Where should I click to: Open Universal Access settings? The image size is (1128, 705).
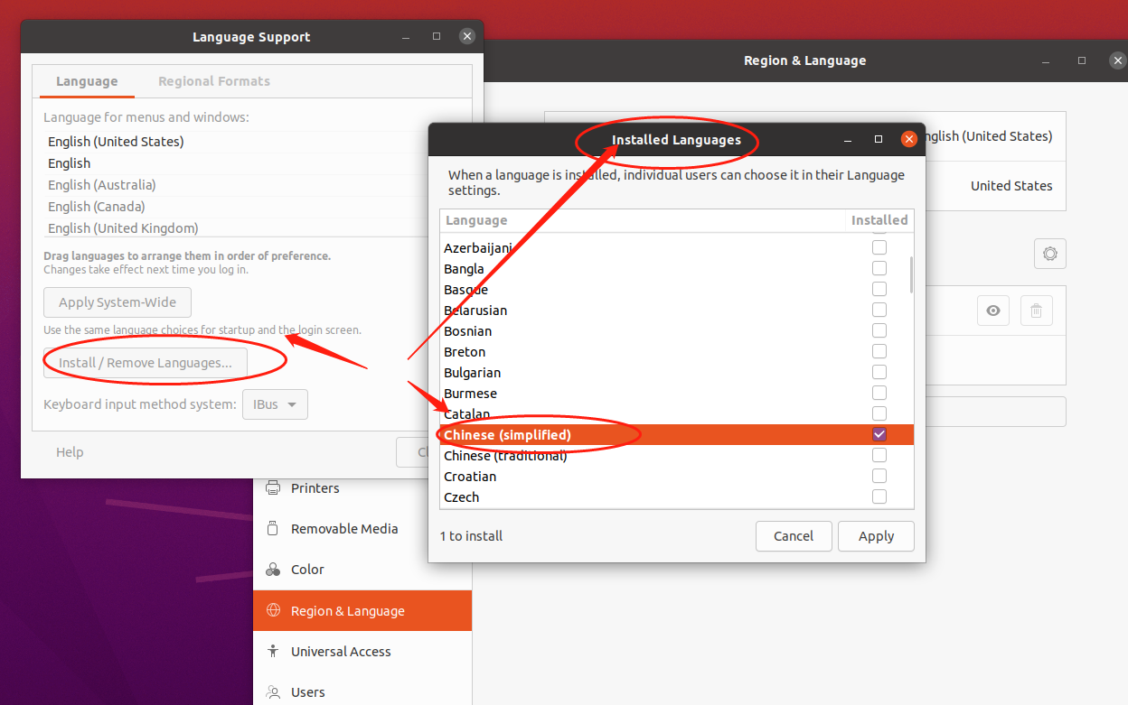(340, 651)
